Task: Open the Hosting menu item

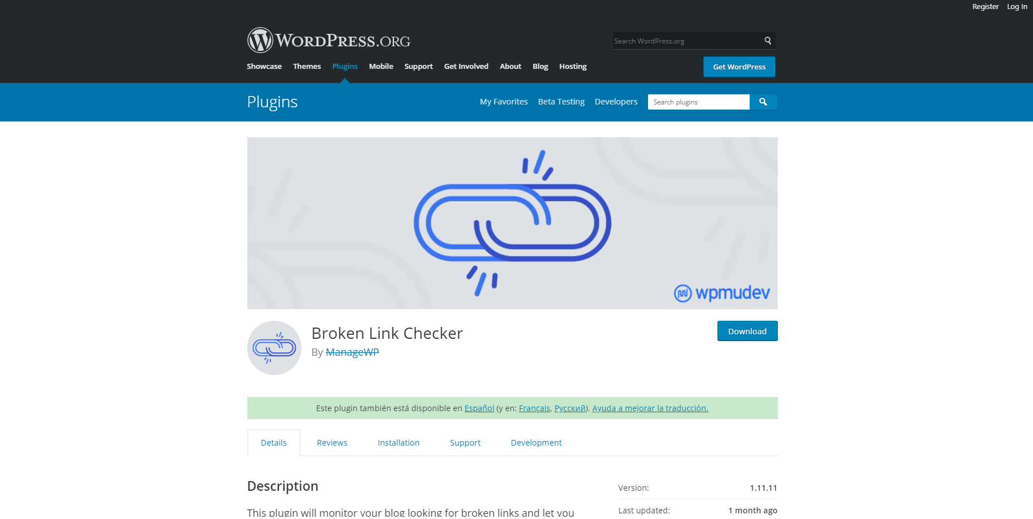Action: click(573, 67)
